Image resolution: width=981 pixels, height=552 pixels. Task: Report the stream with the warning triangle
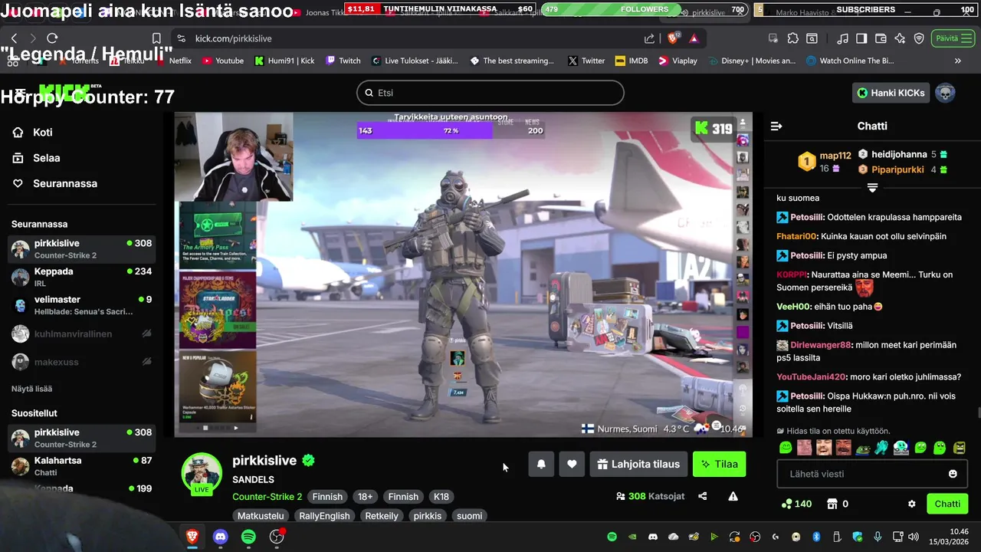(733, 496)
